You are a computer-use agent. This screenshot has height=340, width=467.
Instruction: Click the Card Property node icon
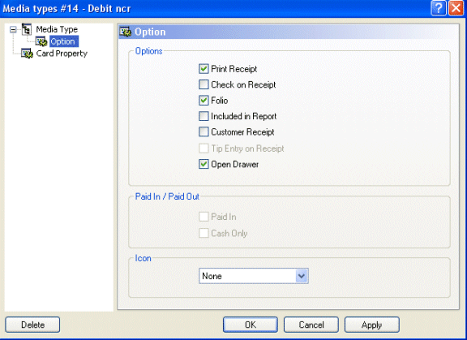click(27, 54)
